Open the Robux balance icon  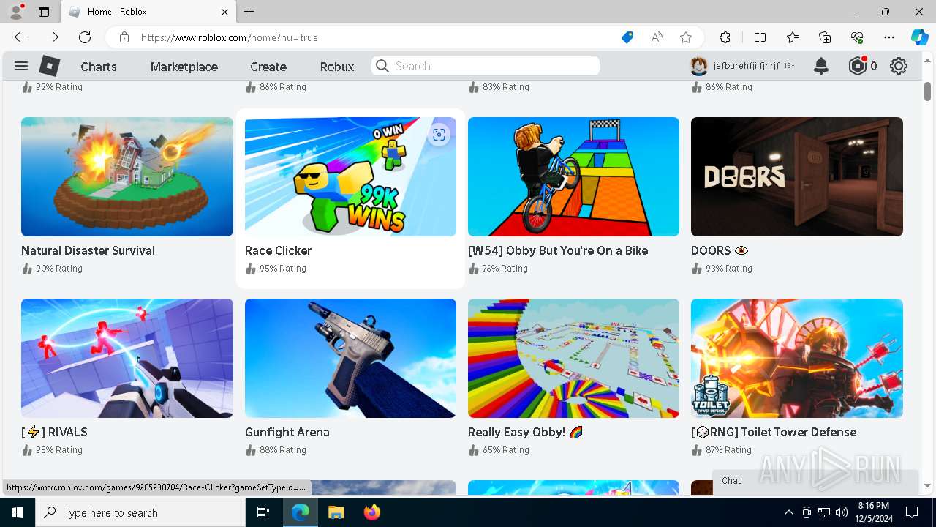click(x=858, y=66)
